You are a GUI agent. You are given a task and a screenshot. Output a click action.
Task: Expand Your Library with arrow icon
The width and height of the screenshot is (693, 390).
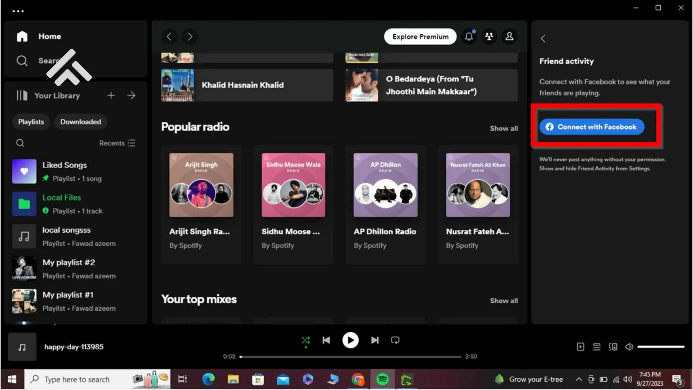pos(131,95)
